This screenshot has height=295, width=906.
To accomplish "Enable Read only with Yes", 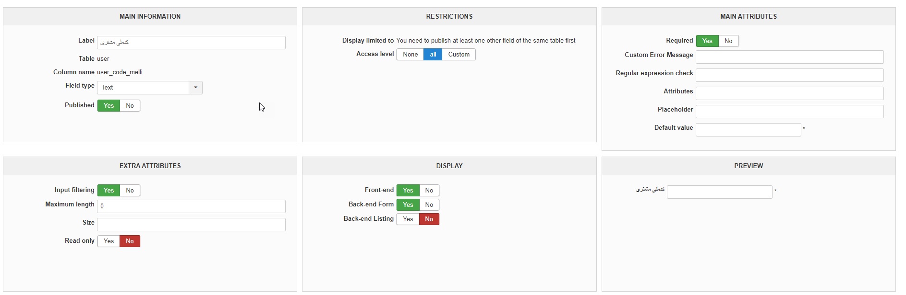I will [109, 241].
